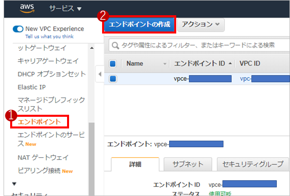The height and width of the screenshot is (196, 290).
Task: Open キャリアゲートウェイ in the sidebar
Action: pyautogui.click(x=48, y=61)
